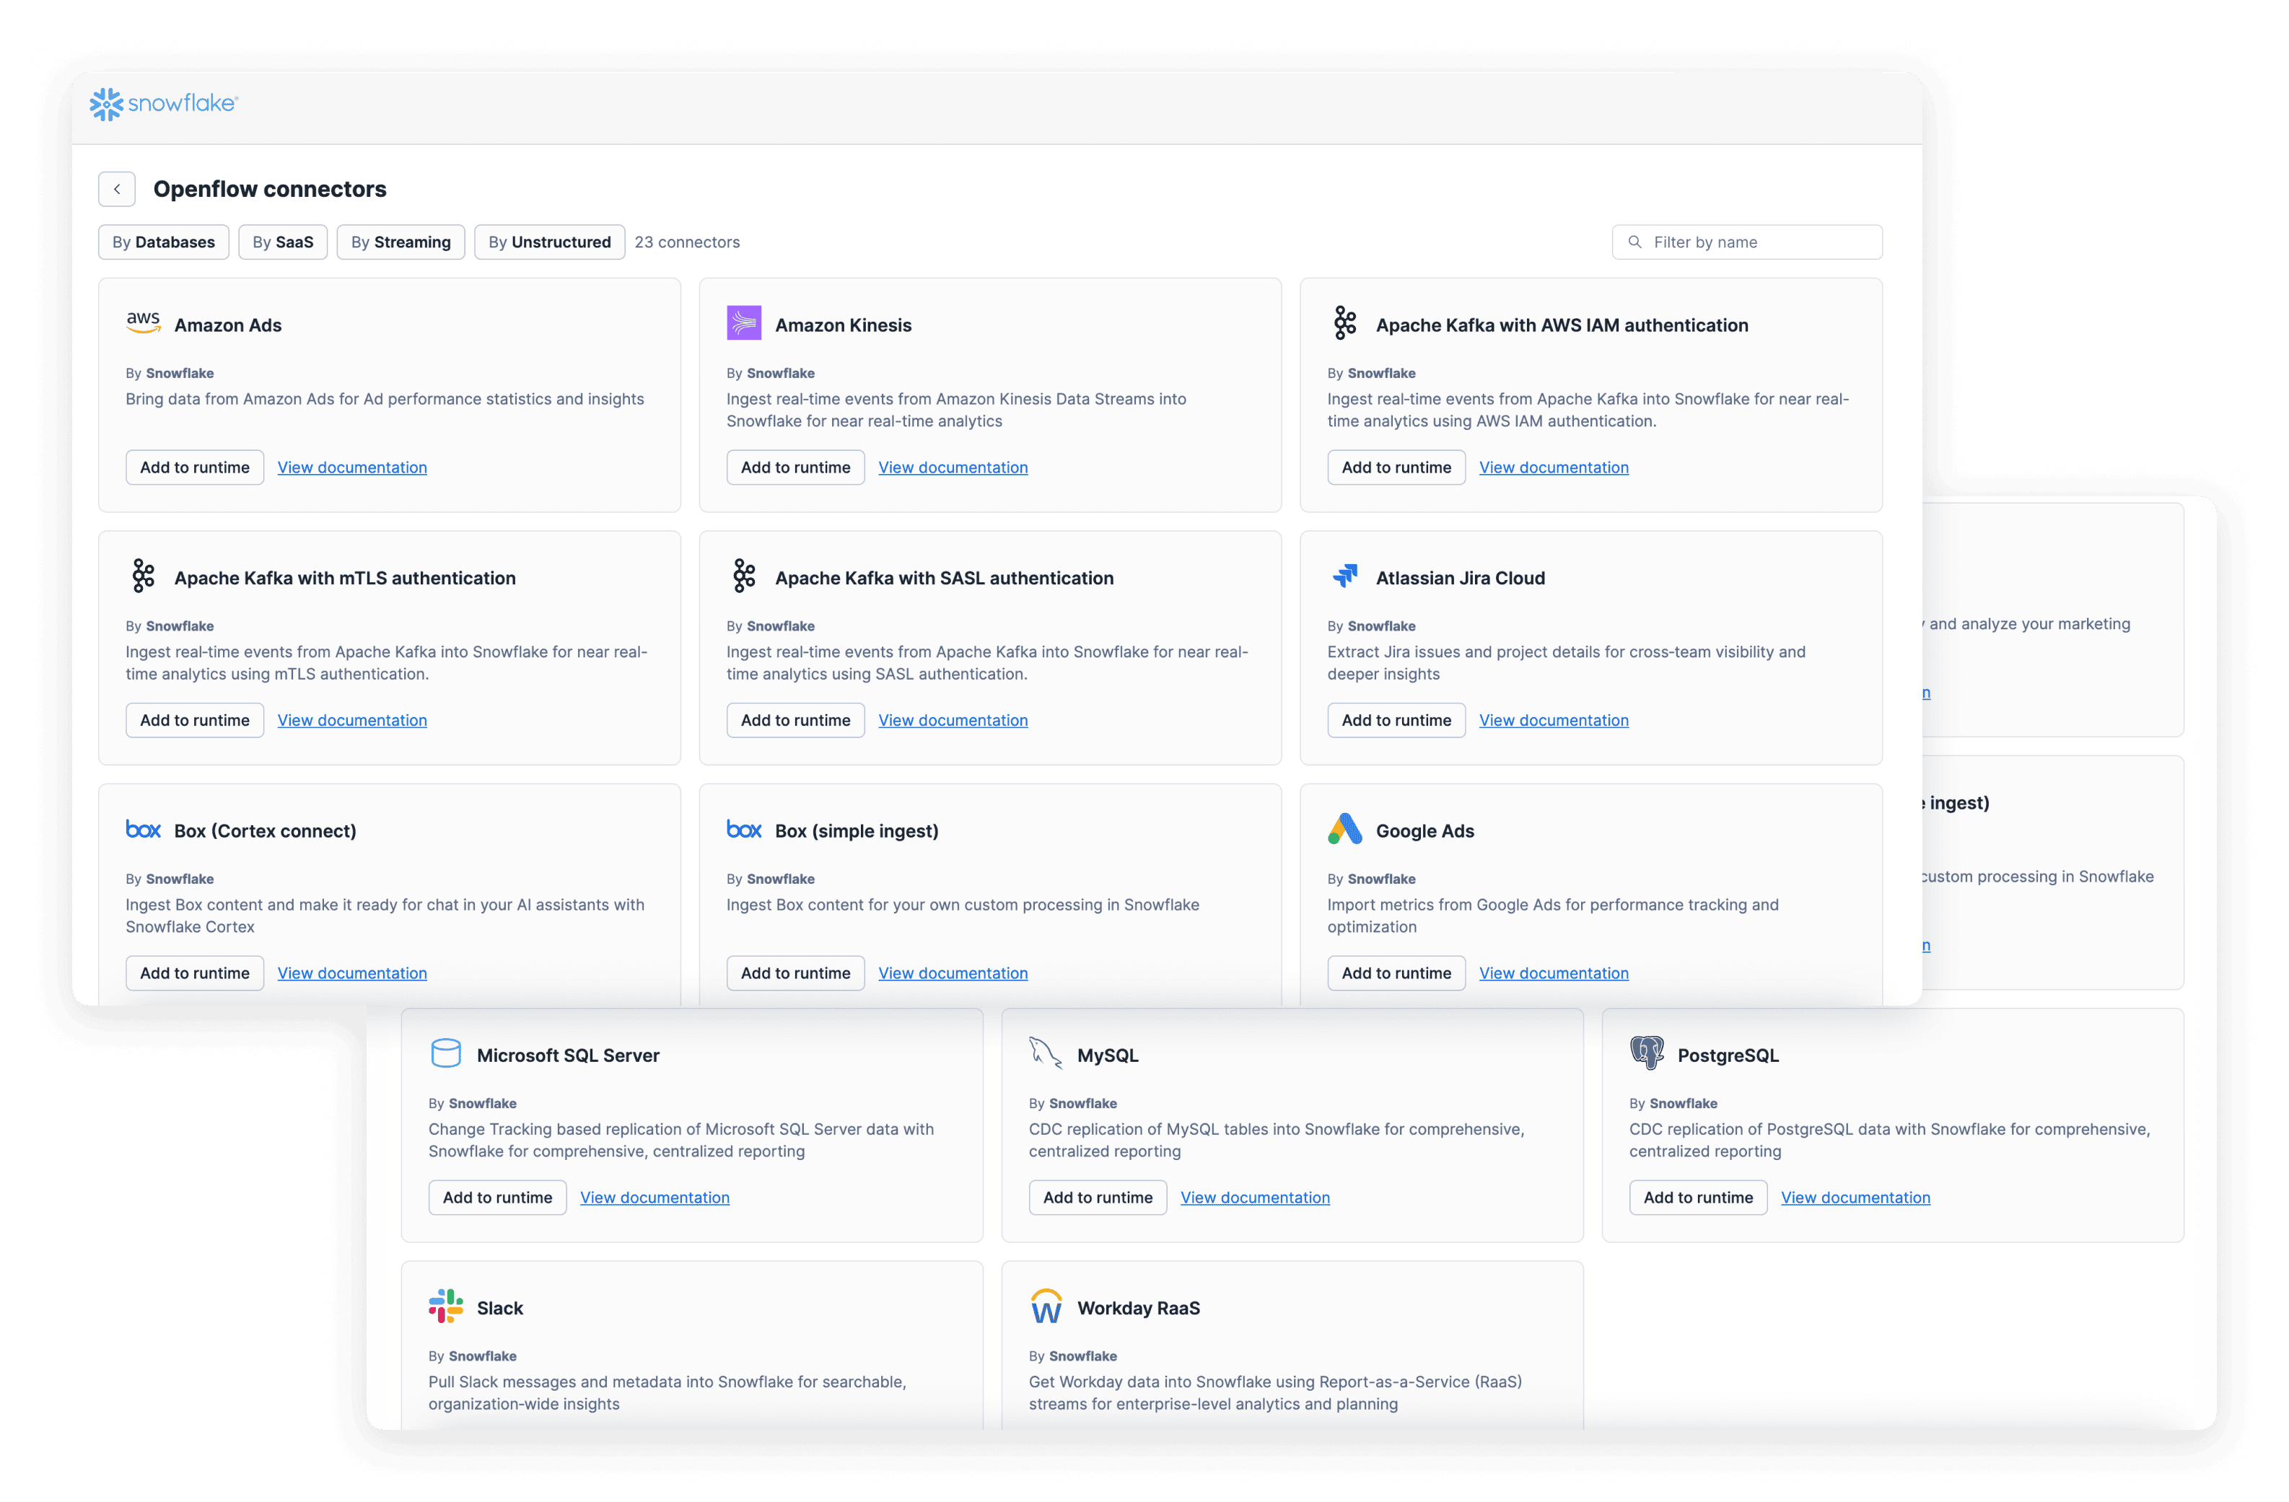Select the Slack connector icon
The image size is (2289, 1502).
point(446,1306)
